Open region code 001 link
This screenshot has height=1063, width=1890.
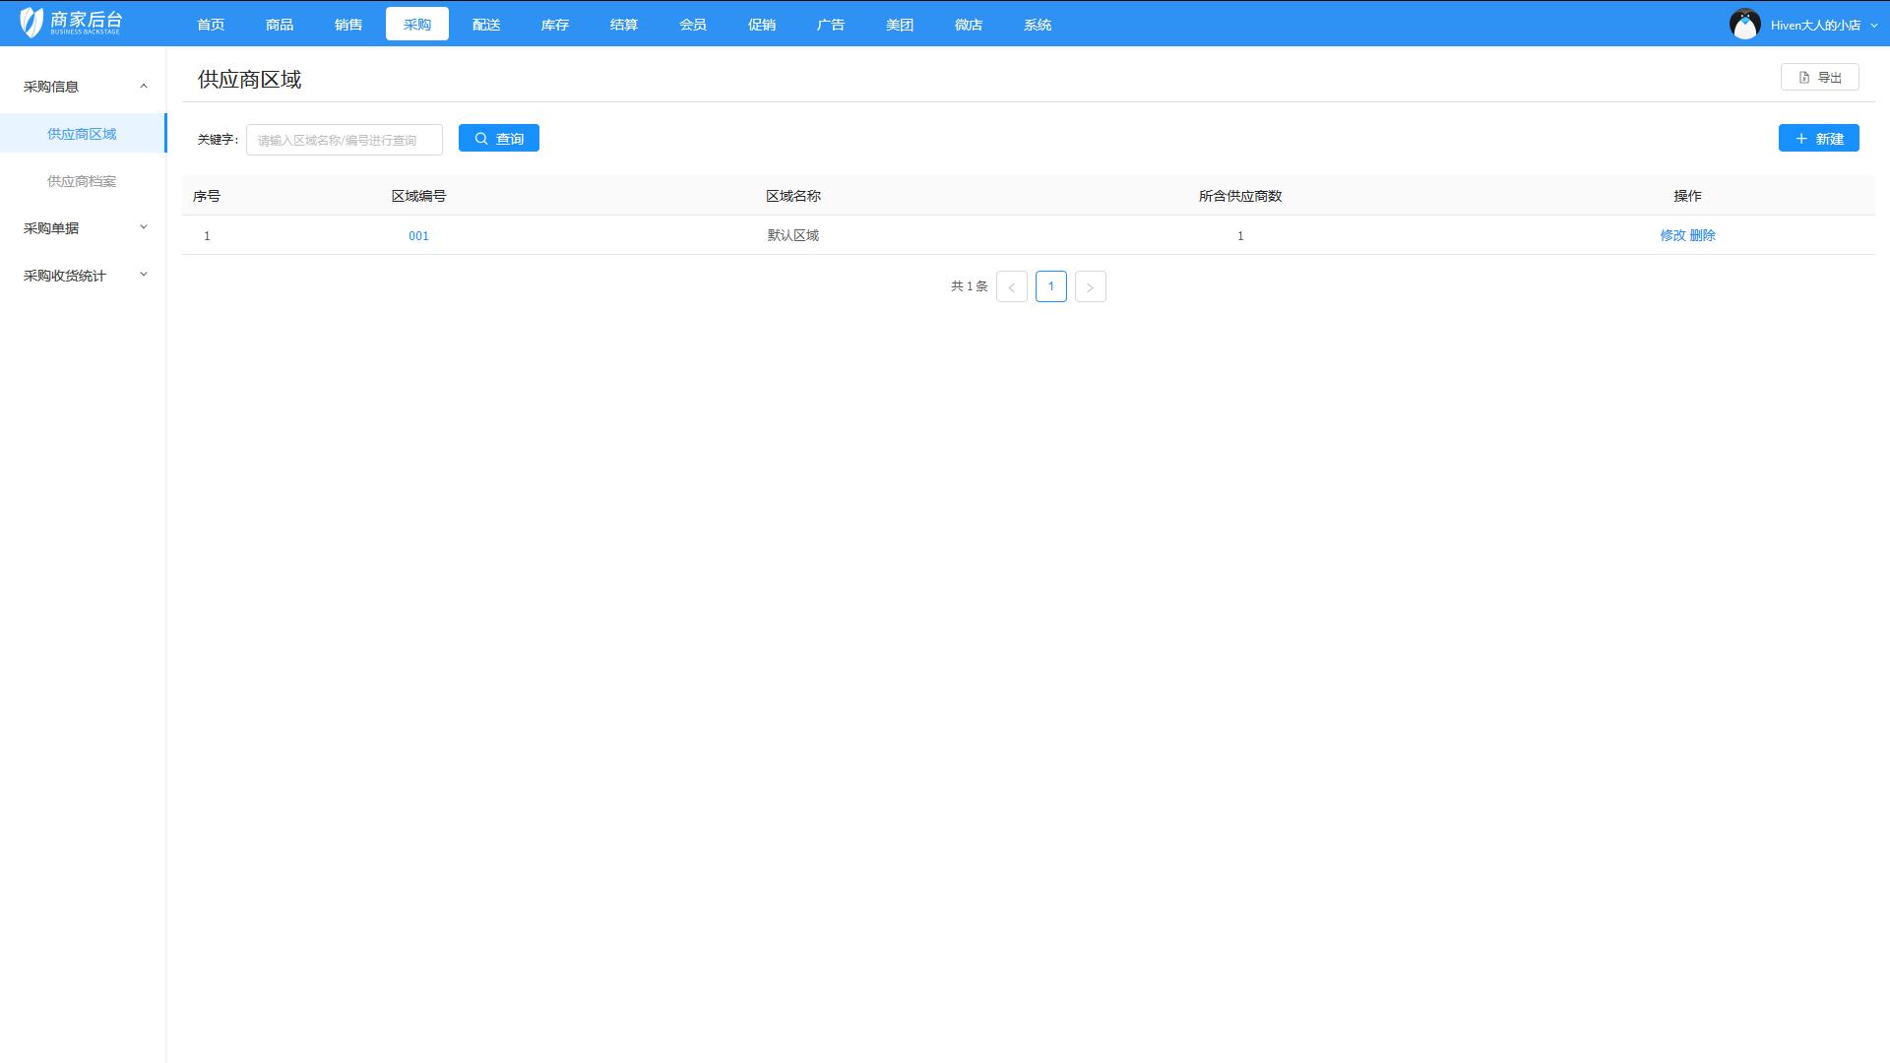click(418, 236)
